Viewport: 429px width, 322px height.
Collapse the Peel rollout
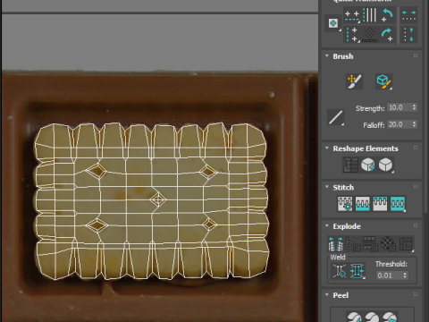pyautogui.click(x=327, y=295)
